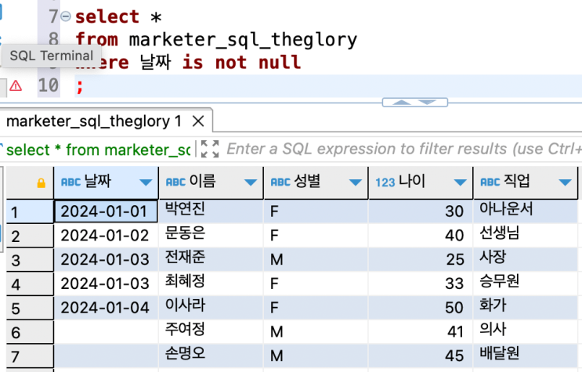Click the table name marketer_sql_theglory in editor
Image resolution: width=582 pixels, height=372 pixels.
click(x=243, y=39)
